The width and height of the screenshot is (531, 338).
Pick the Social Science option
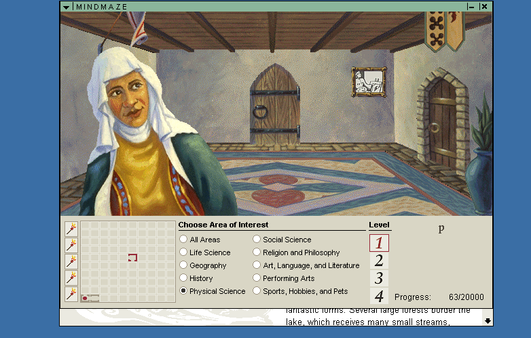257,239
